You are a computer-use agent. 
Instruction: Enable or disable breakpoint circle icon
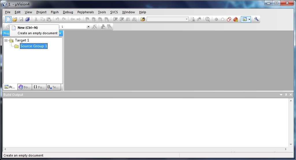tap(223, 19)
